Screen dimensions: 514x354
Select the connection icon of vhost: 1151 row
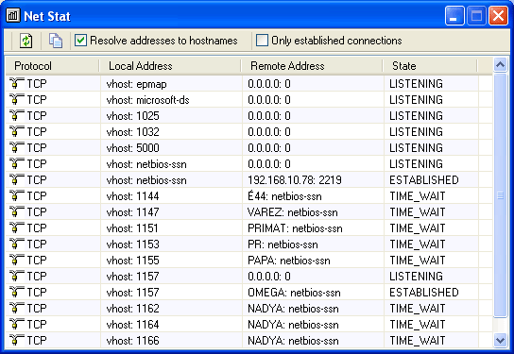coord(16,228)
